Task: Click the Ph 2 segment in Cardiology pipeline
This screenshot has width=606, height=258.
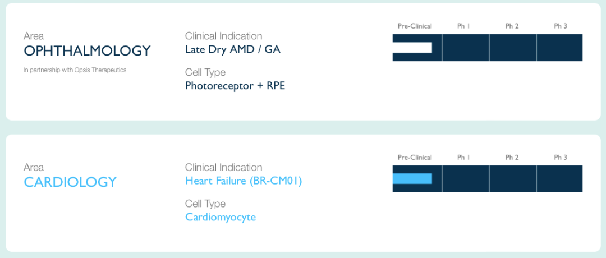Action: 513,178
